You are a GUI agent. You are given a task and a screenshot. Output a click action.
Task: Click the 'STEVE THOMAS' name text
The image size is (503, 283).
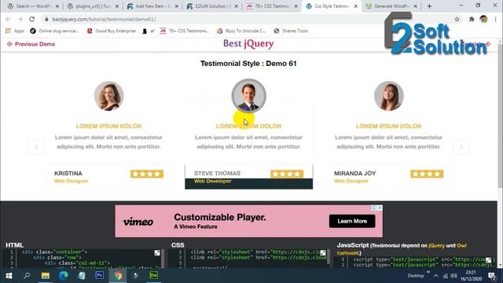217,173
